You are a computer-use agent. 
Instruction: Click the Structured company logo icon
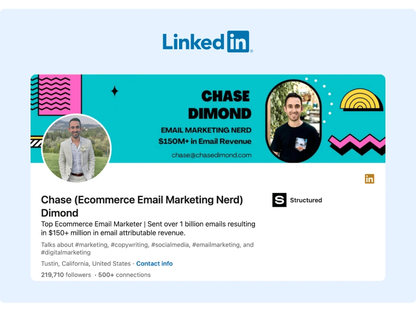pyautogui.click(x=279, y=200)
